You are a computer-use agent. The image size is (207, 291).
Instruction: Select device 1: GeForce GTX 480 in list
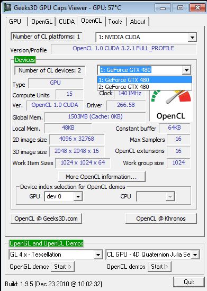145,80
